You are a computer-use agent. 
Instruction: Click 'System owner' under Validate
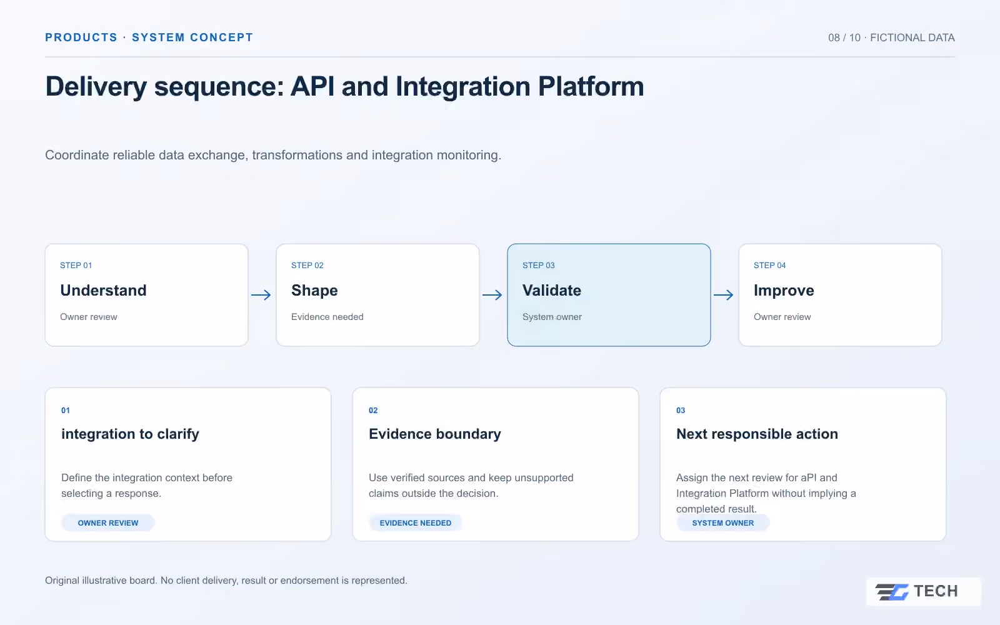point(552,317)
